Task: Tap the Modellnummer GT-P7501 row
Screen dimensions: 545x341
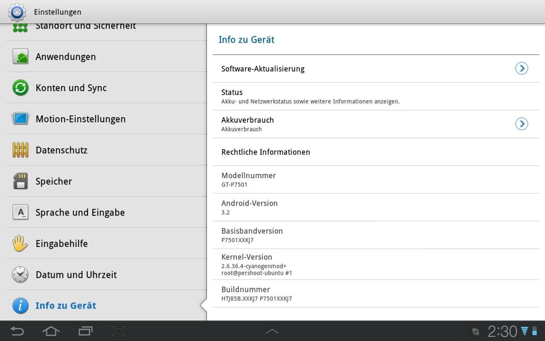Action: pyautogui.click(x=376, y=179)
